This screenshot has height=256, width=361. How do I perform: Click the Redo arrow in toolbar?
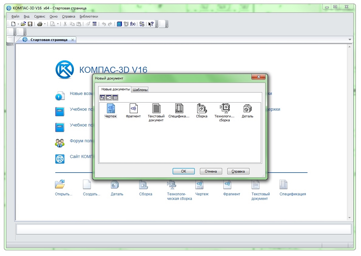110,24
